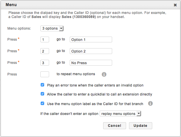
Task: Click the Menu dialog title bar
Action: [87, 5]
